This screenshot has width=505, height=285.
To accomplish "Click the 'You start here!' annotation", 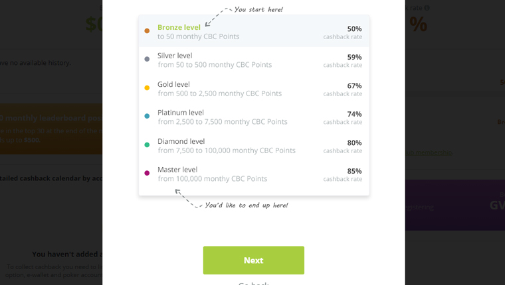I will coord(258,10).
